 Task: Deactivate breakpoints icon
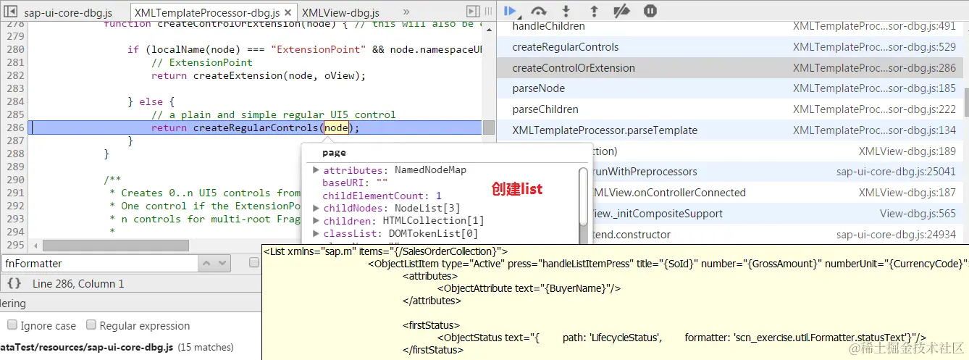[x=621, y=11]
